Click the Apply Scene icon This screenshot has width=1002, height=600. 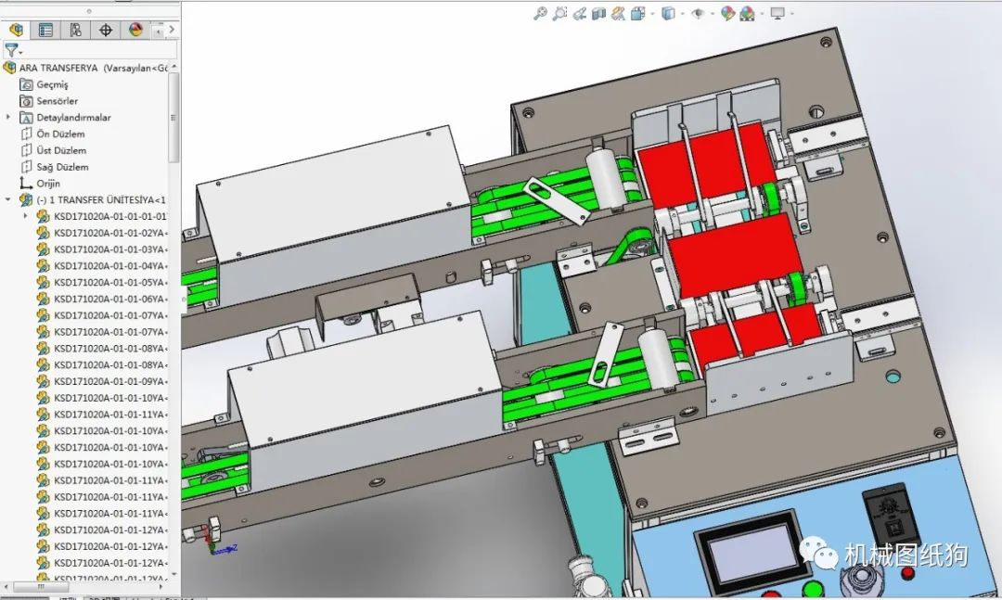(747, 13)
